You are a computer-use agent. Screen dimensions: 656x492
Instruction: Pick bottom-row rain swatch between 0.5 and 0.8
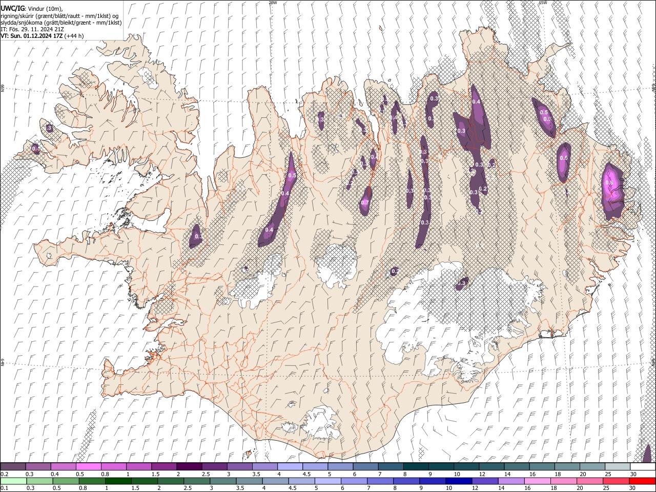coord(66,481)
